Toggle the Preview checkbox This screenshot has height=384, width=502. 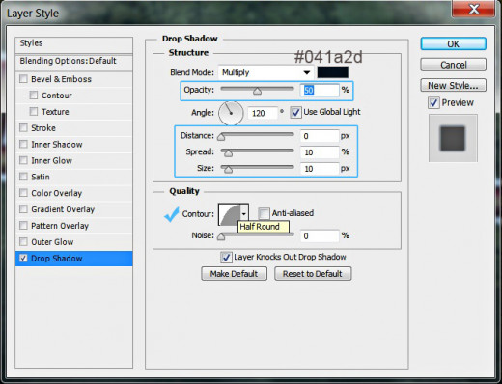point(433,103)
